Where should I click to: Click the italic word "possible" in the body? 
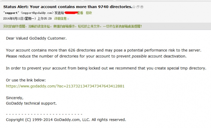click(x=139, y=56)
